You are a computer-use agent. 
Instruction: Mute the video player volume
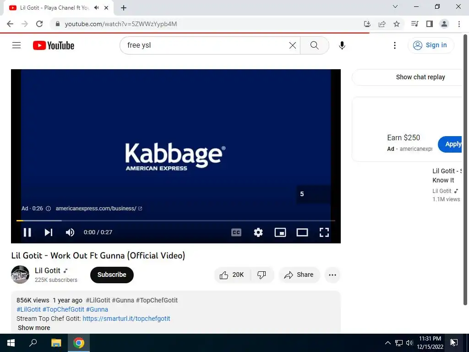click(x=70, y=232)
